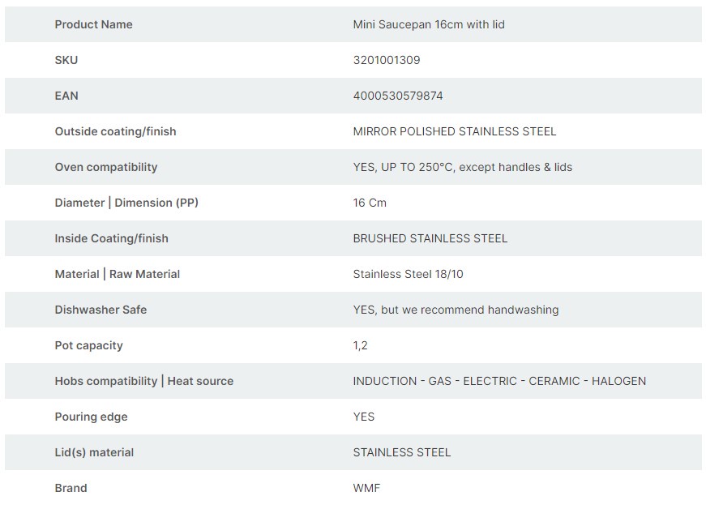The height and width of the screenshot is (509, 706).
Task: Select the Stainless Steel 18/10 material value
Action: coord(409,274)
